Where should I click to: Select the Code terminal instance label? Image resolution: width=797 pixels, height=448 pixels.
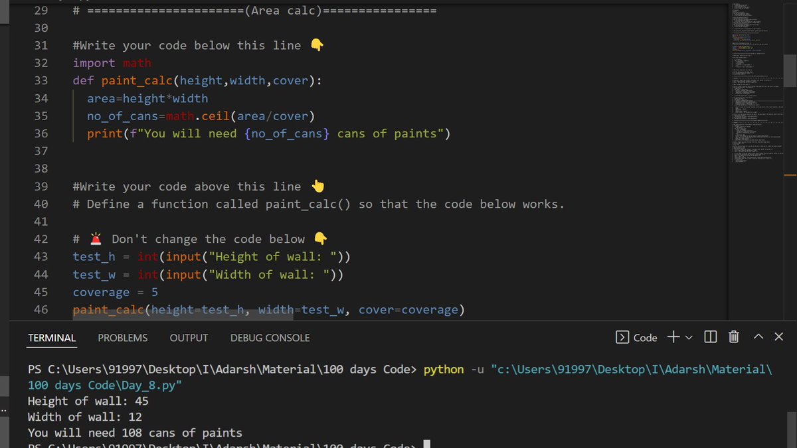pos(637,338)
